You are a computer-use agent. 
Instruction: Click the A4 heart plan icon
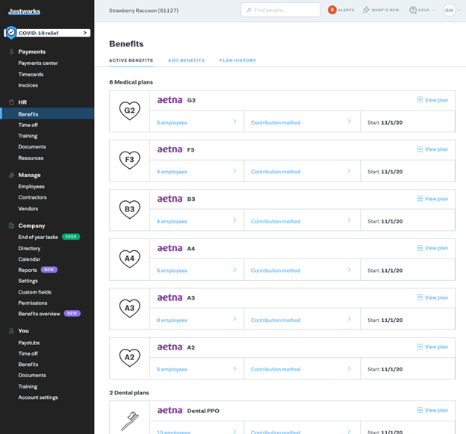click(x=130, y=258)
